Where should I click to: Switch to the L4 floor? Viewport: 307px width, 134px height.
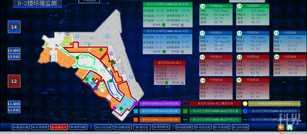(x=14, y=27)
